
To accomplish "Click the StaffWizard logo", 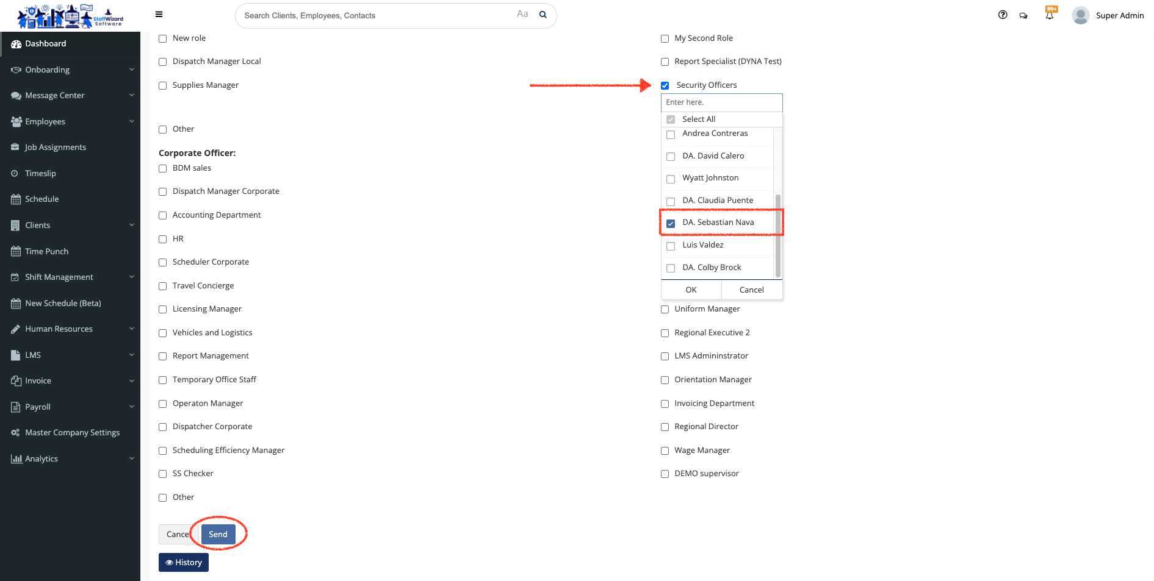I will point(70,16).
